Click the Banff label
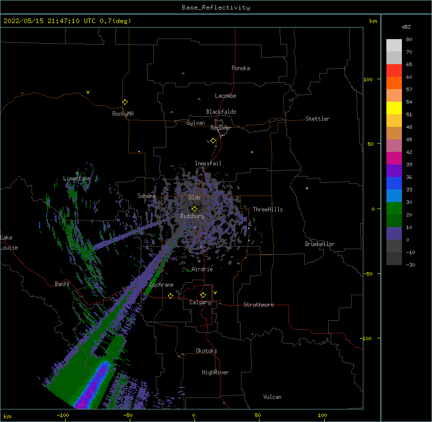Image resolution: width=432 pixels, height=422 pixels. coord(62,284)
